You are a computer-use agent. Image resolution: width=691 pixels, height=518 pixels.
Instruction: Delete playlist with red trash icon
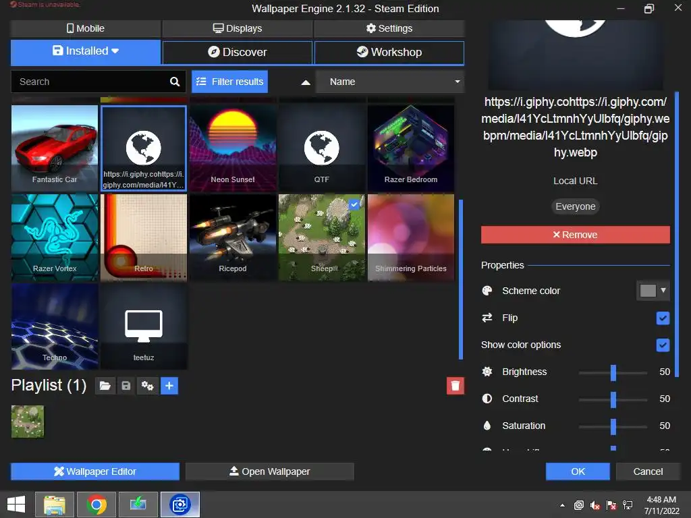pyautogui.click(x=455, y=386)
